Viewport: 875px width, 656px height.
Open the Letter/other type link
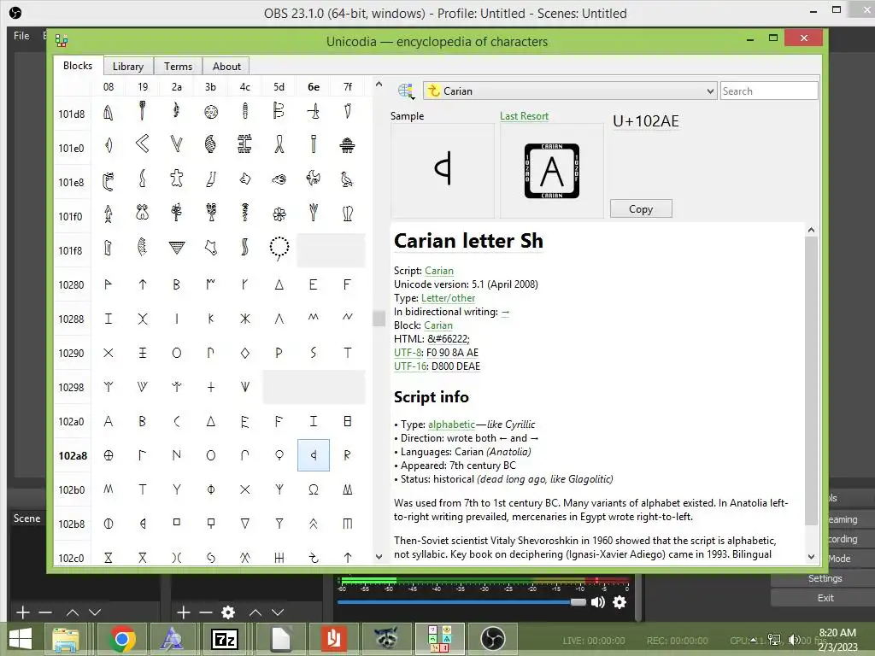click(448, 298)
